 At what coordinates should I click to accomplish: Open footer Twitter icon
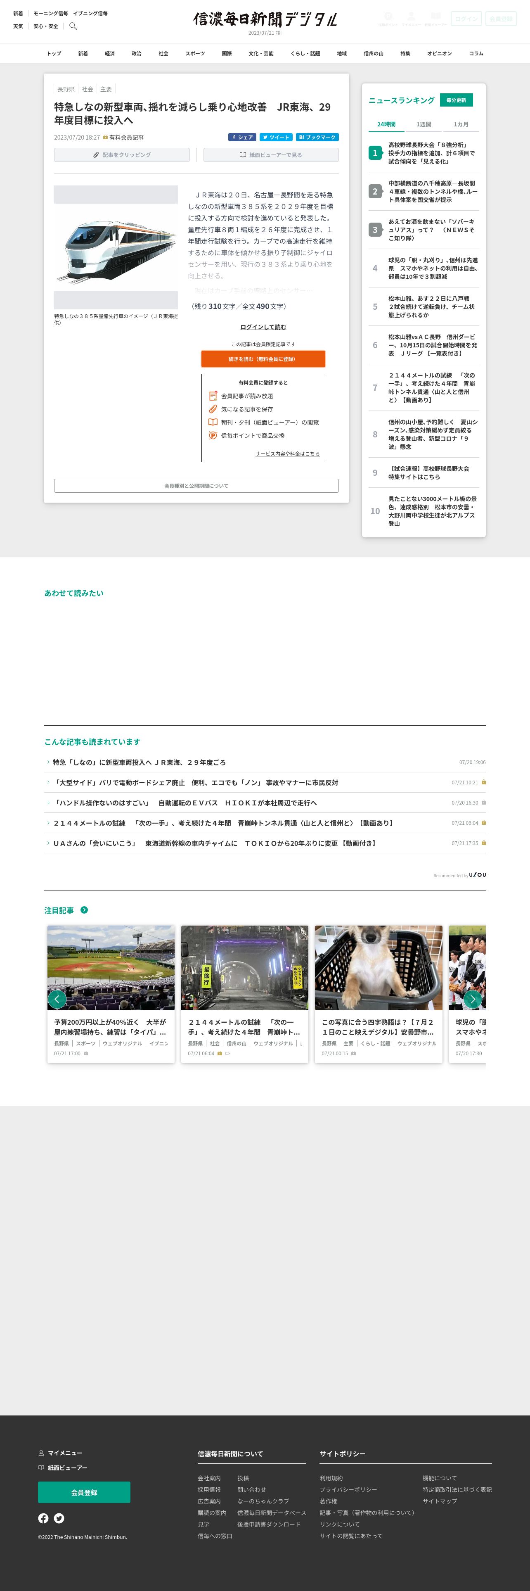[59, 1518]
